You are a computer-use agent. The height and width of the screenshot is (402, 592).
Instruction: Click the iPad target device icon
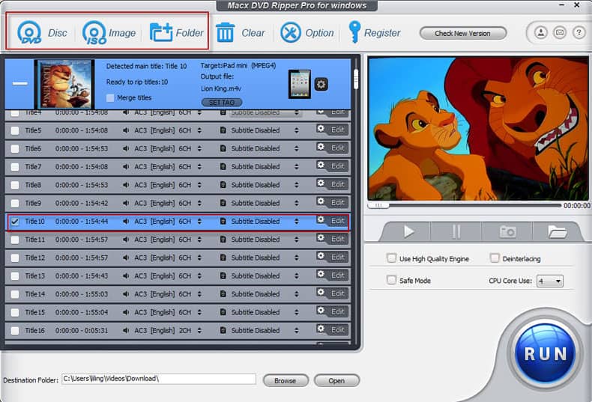pos(300,84)
